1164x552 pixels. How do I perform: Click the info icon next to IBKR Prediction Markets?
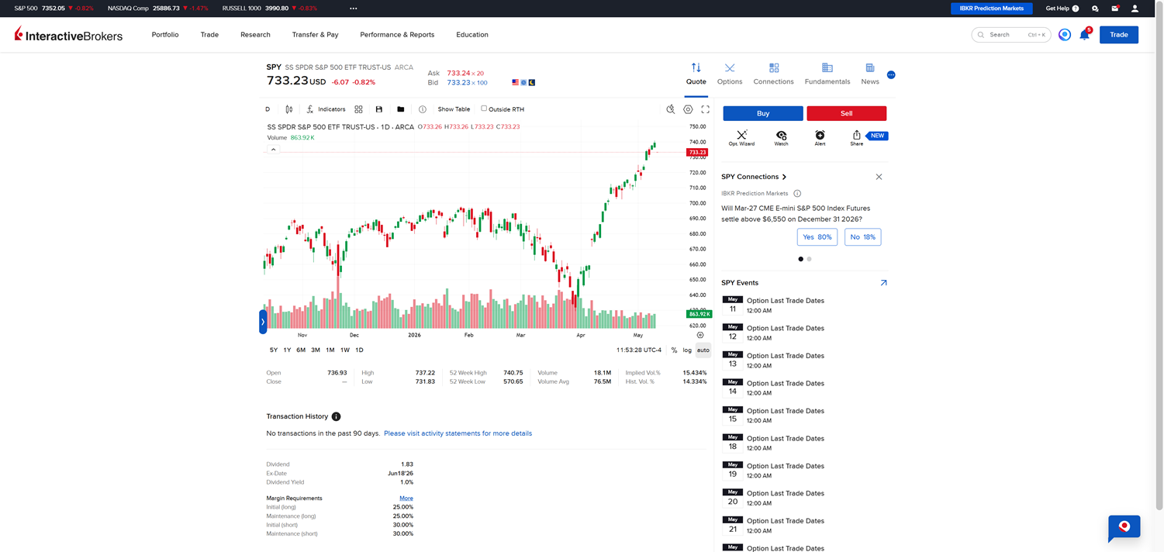click(x=797, y=194)
